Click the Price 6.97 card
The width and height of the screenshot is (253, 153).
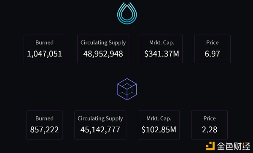pyautogui.click(x=213, y=49)
